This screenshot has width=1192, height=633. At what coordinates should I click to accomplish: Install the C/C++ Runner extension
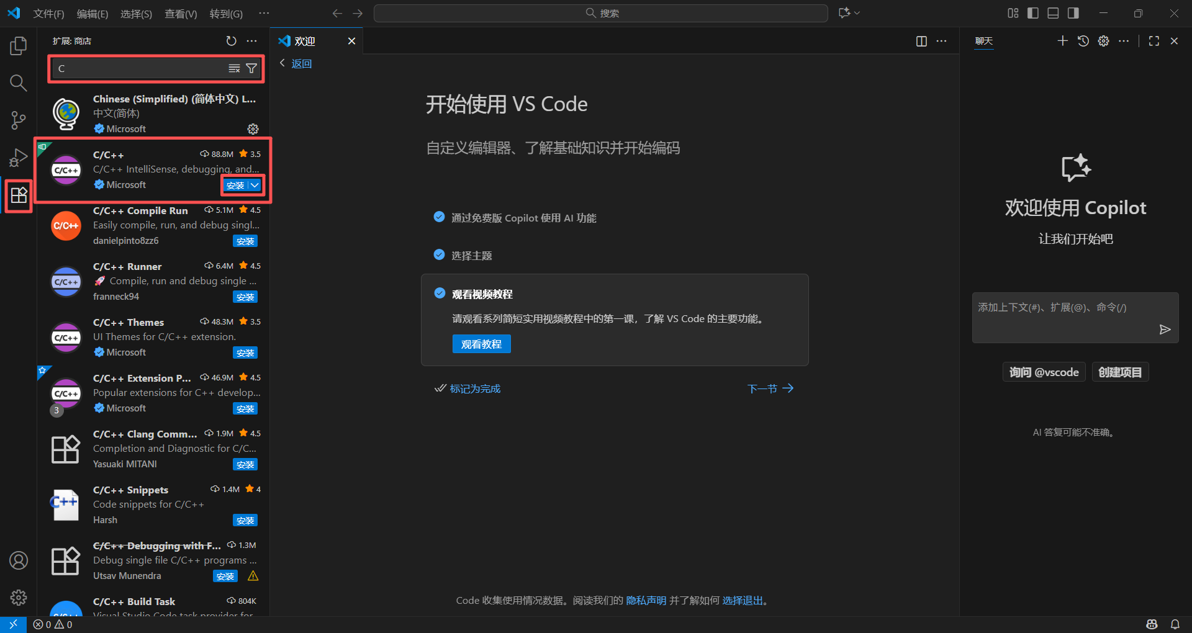[245, 297]
